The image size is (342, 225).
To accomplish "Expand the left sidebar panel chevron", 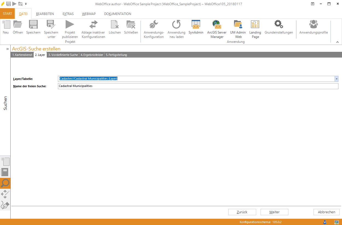I will pyautogui.click(x=8, y=49).
